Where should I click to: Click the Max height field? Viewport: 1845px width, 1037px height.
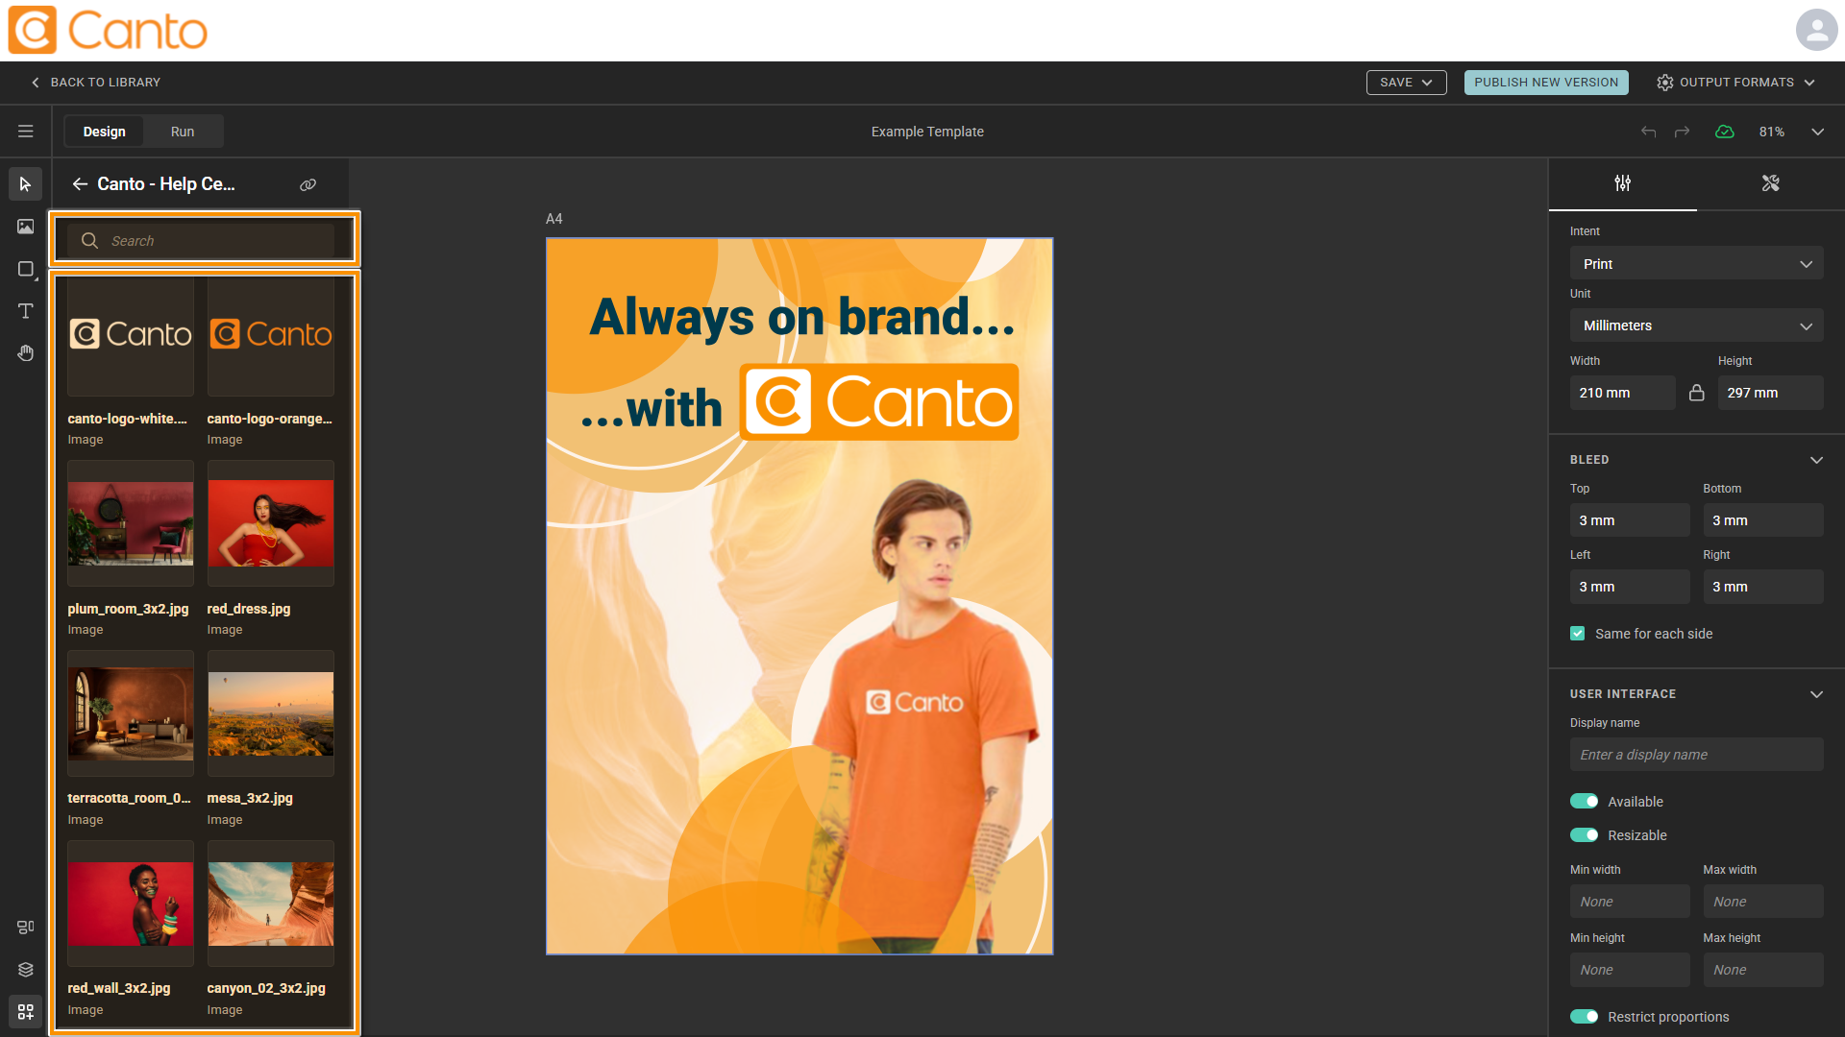(x=1762, y=970)
